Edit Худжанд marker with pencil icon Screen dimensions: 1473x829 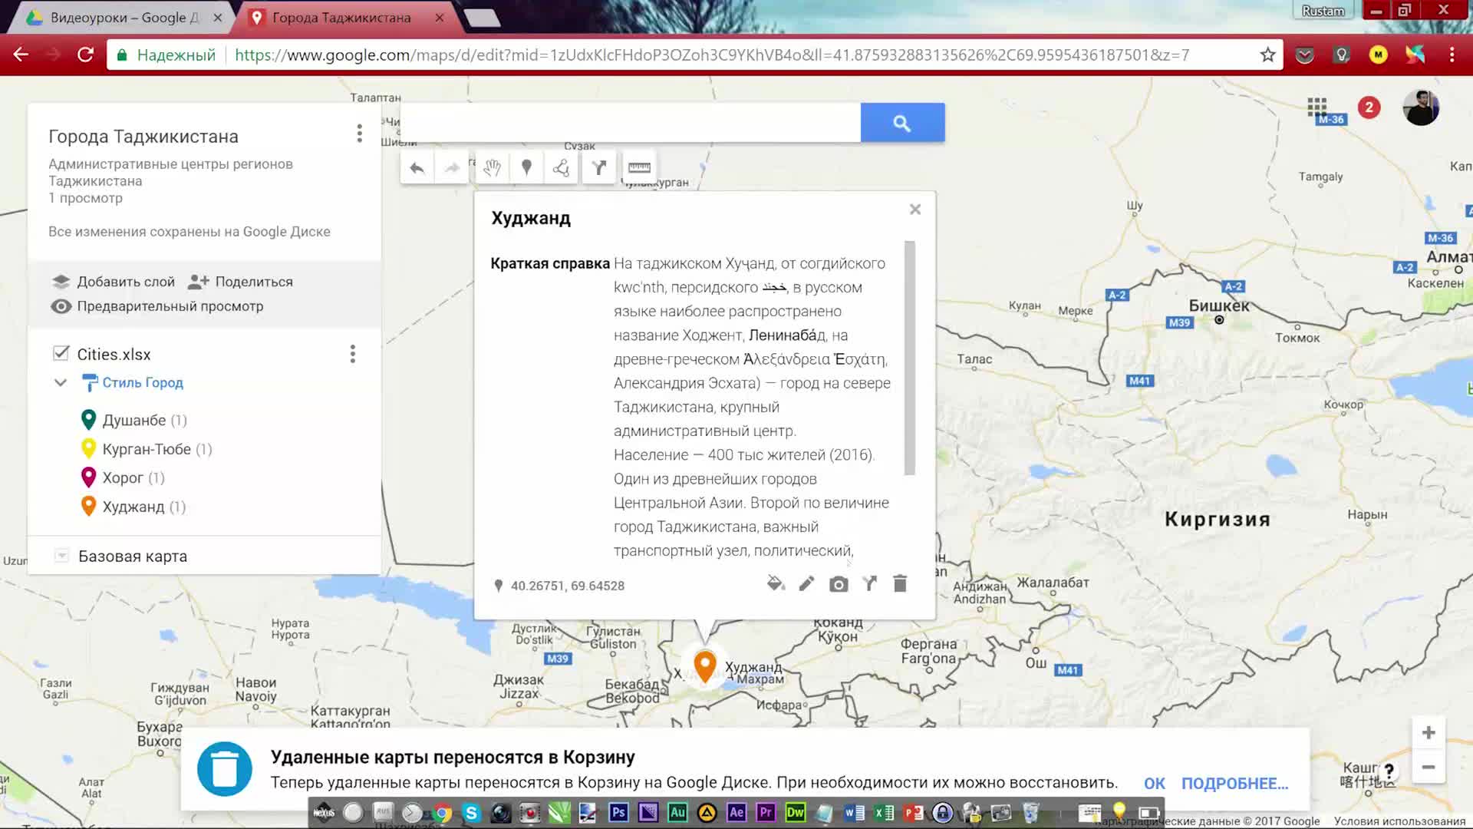coord(806,584)
